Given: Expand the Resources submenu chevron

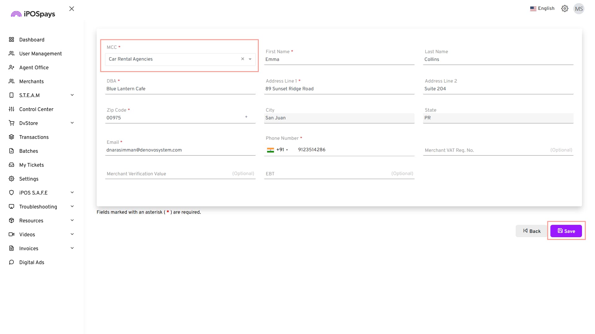Looking at the screenshot, I should click(x=72, y=220).
